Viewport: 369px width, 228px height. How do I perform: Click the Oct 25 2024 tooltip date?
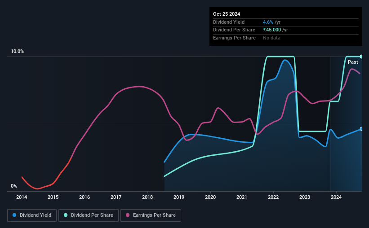point(227,14)
